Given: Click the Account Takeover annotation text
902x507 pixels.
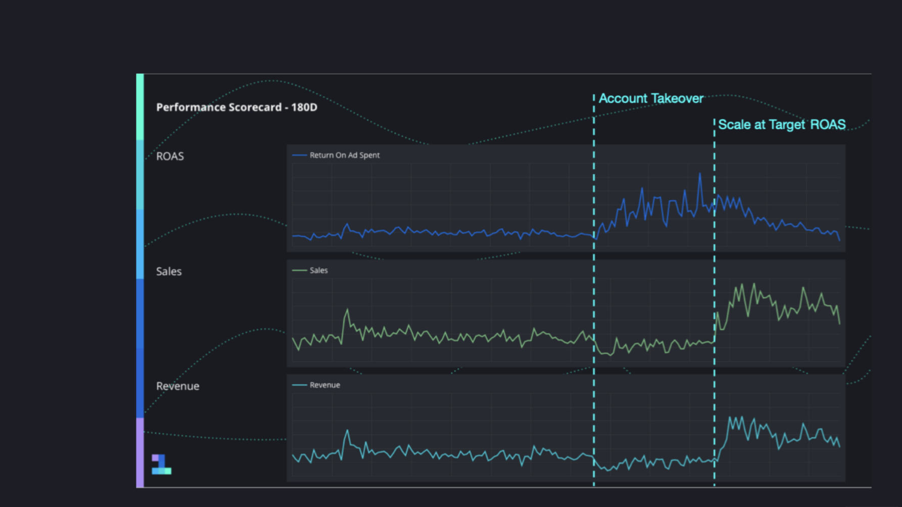Looking at the screenshot, I should tap(651, 98).
